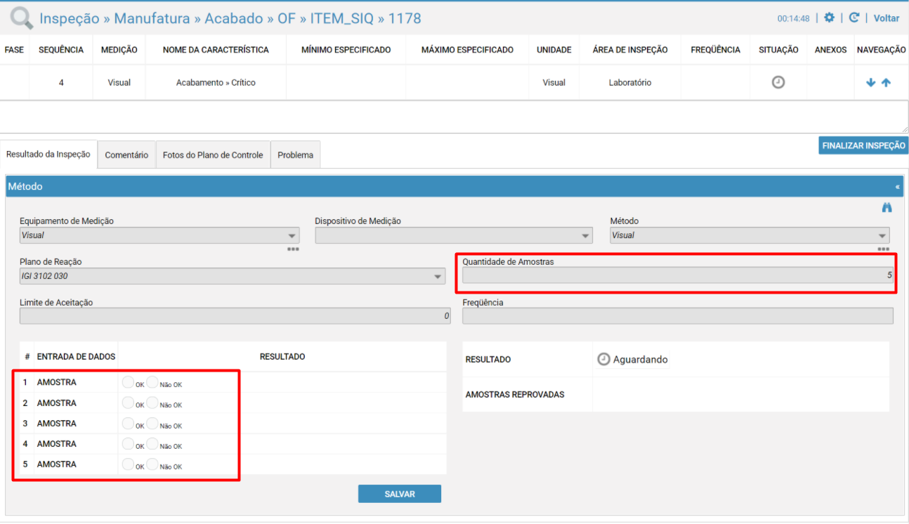This screenshot has height=524, width=909.
Task: Click the SEQUÊNCIA column header
Action: (x=61, y=50)
